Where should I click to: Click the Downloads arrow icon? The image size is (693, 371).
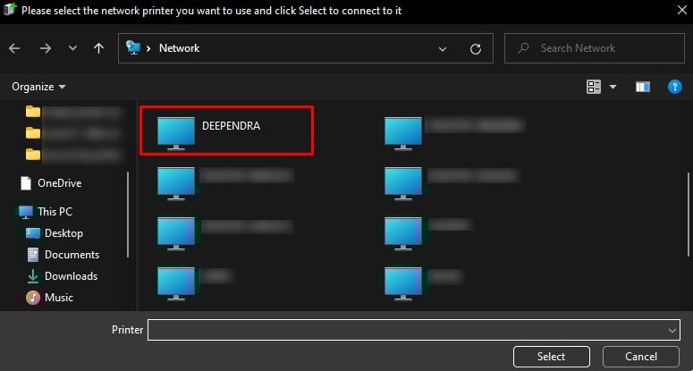pos(33,276)
